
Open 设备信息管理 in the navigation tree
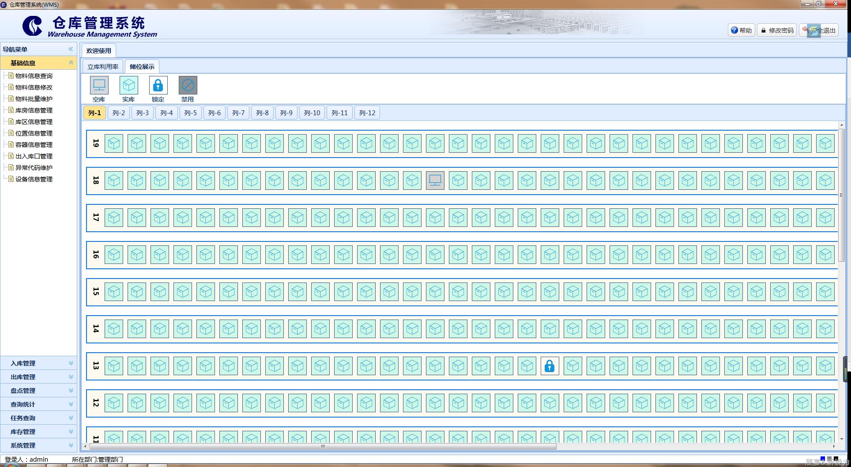(x=34, y=179)
